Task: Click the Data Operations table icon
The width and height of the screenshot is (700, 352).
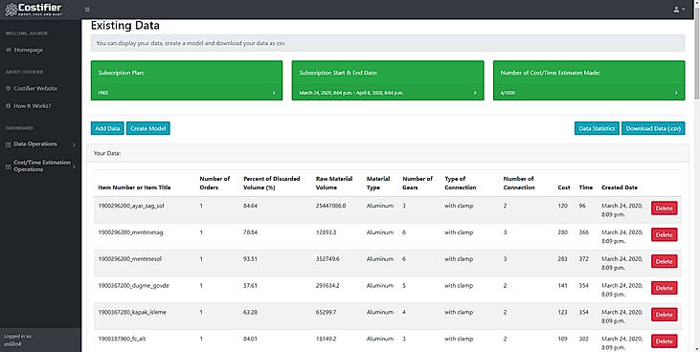Action: tap(8, 144)
